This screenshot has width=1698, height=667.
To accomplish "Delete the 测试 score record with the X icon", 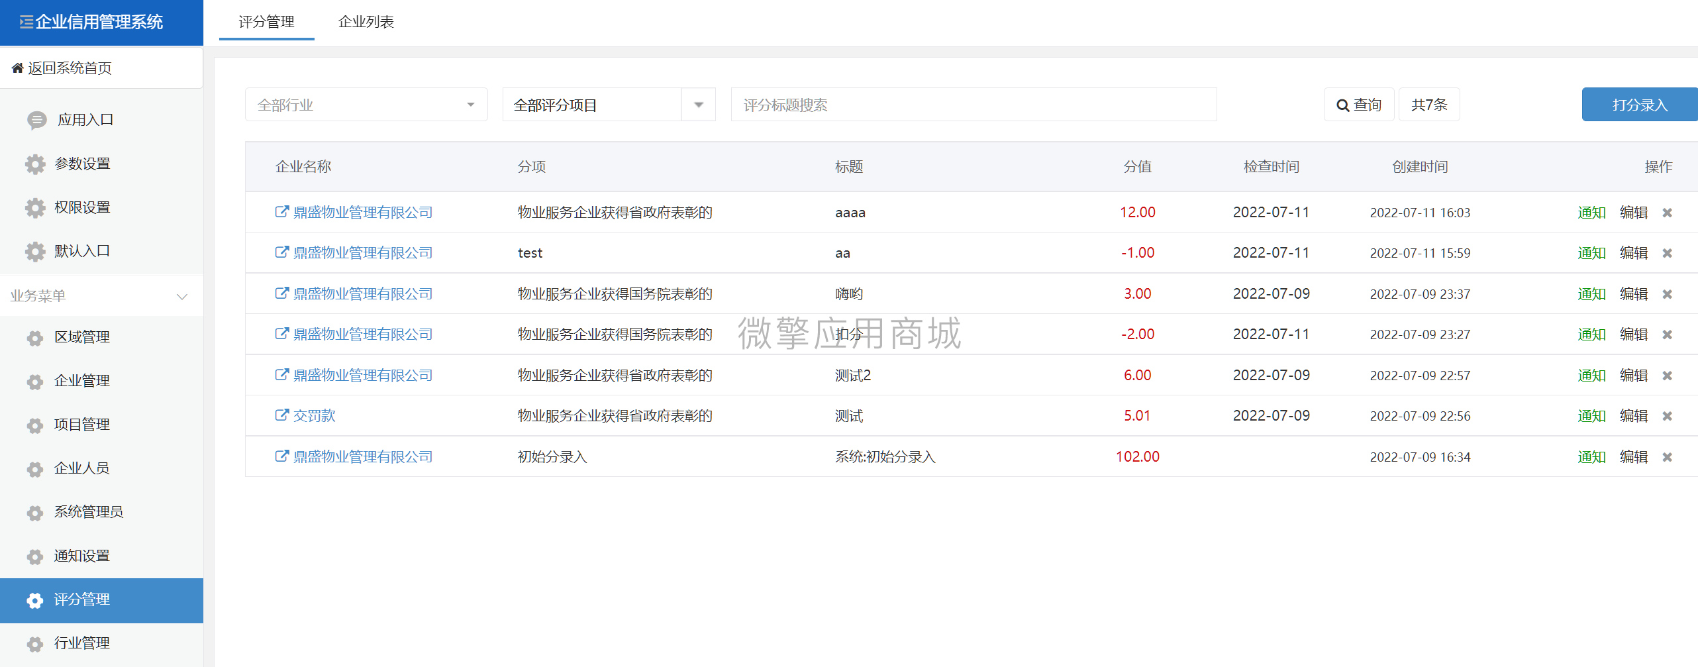I will pyautogui.click(x=1668, y=416).
